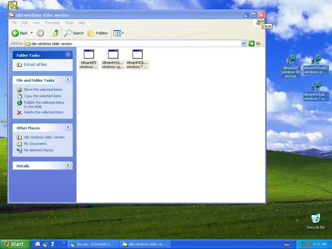Open the Views dropdown button
The height and width of the screenshot is (249, 332).
click(118, 33)
